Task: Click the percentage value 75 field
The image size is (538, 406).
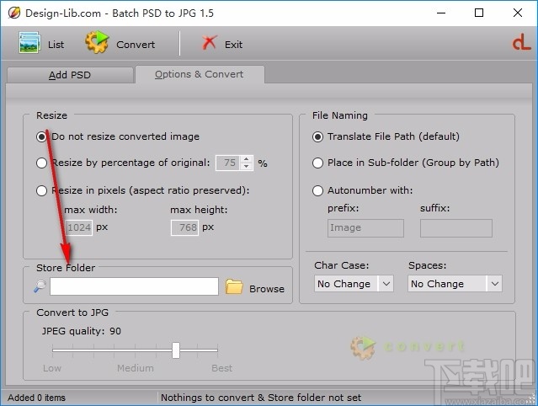Action: point(228,163)
